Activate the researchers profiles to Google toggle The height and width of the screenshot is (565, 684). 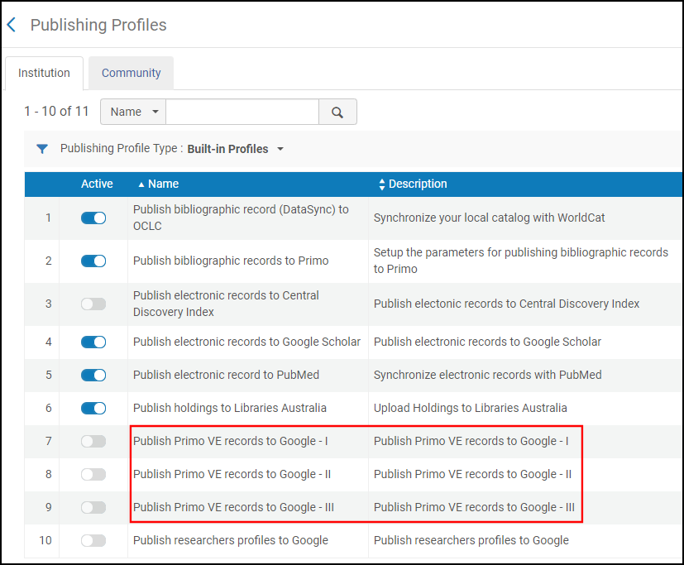(x=93, y=540)
